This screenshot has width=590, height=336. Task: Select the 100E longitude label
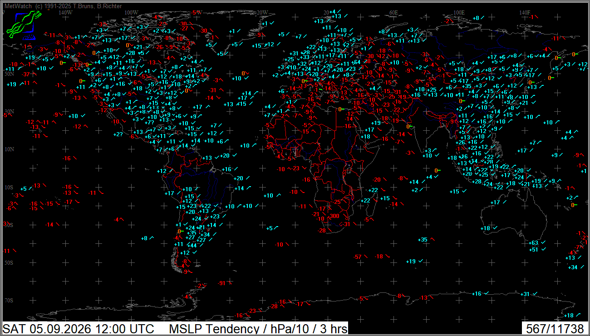(459, 13)
